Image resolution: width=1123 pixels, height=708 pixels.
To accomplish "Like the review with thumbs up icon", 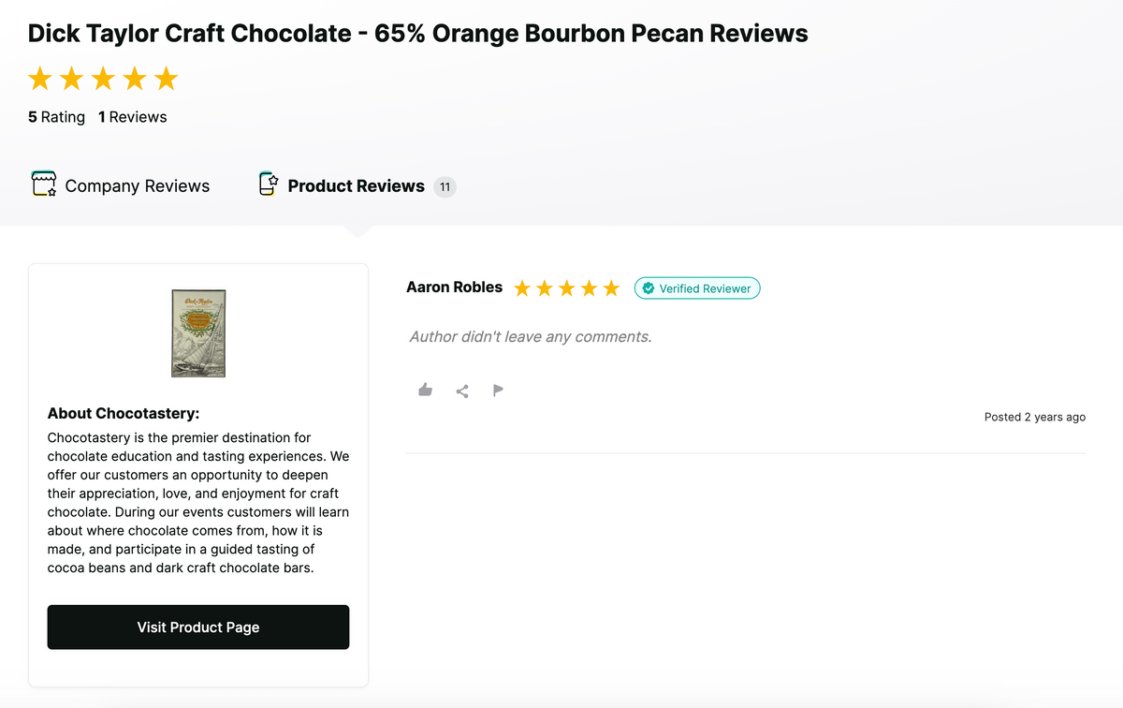I will tap(426, 390).
